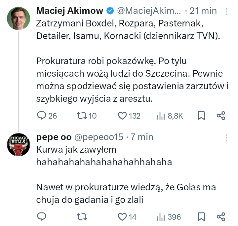Share pepe oo's reply
The height and width of the screenshot is (226, 238).
point(221,217)
